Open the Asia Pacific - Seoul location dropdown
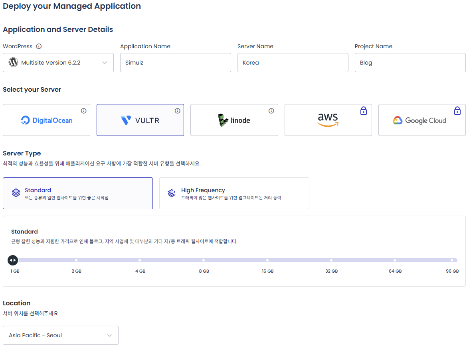 [x=61, y=335]
